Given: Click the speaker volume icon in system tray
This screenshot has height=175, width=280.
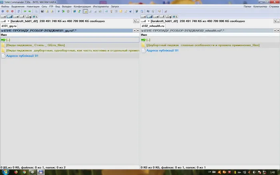Looking at the screenshot, I should (254, 172).
